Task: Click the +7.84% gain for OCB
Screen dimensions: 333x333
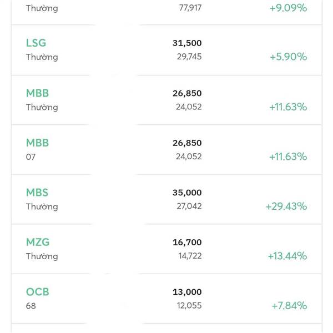Action: pyautogui.click(x=290, y=306)
